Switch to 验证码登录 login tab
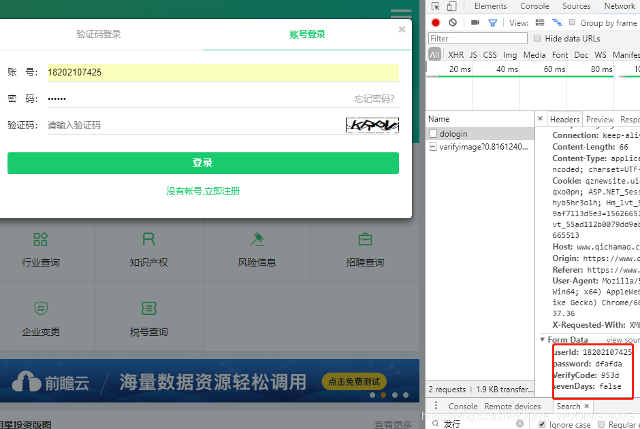This screenshot has width=640, height=429. point(99,34)
